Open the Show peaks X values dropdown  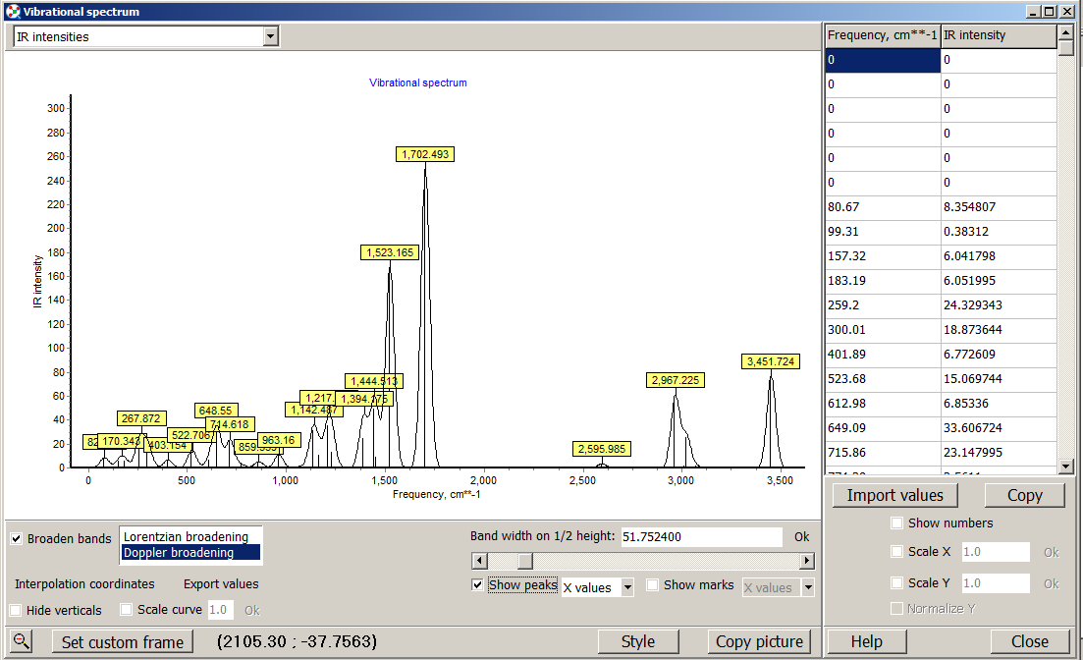(627, 588)
